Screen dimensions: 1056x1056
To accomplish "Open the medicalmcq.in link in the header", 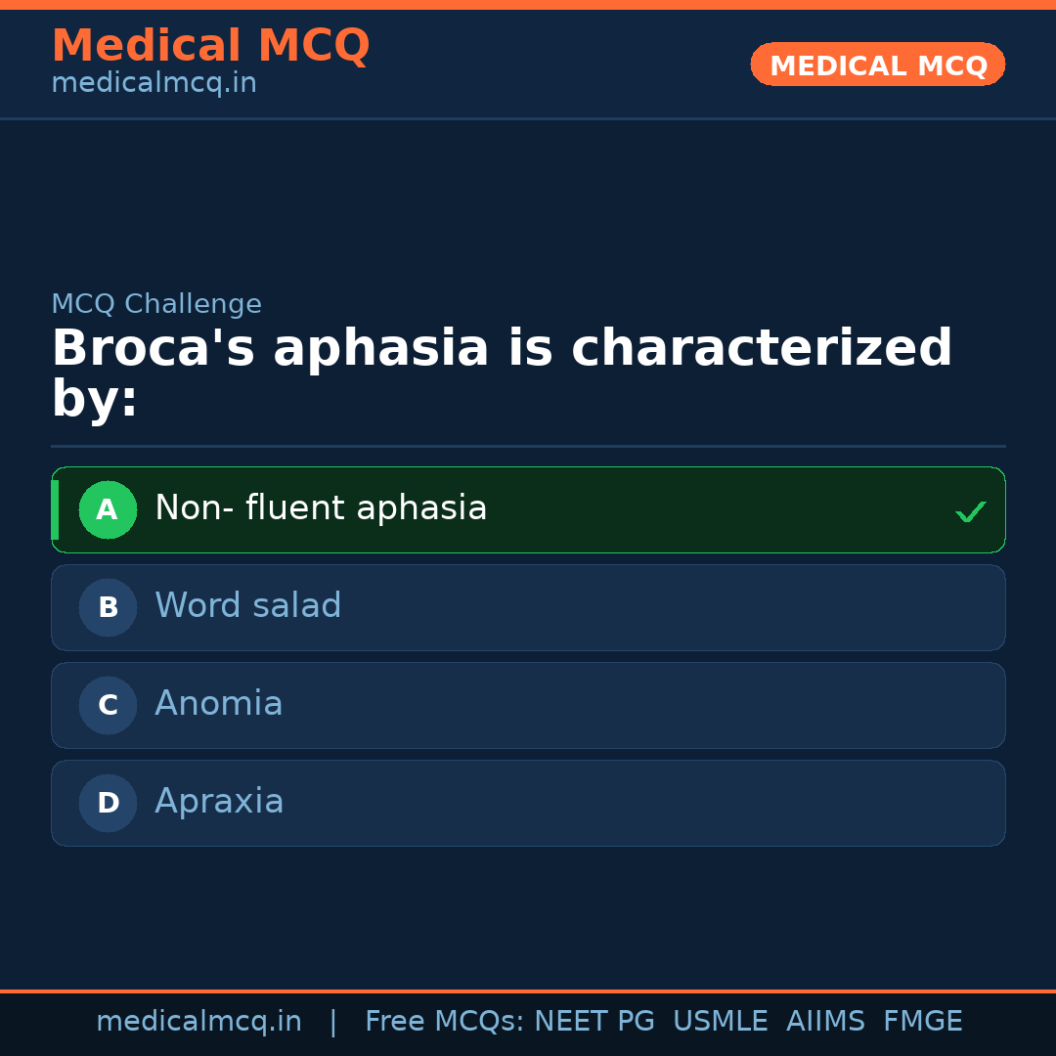I will pos(154,83).
